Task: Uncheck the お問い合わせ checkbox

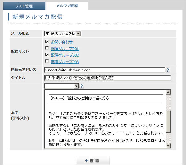Action: (x=47, y=42)
